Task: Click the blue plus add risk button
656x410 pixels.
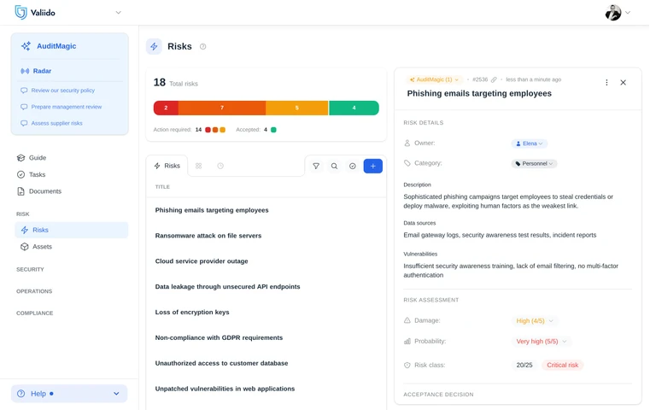Action: click(x=372, y=166)
